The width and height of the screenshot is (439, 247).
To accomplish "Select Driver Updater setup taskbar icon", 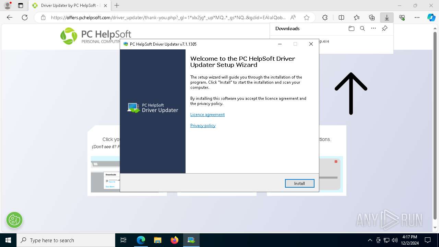I will tap(191, 240).
